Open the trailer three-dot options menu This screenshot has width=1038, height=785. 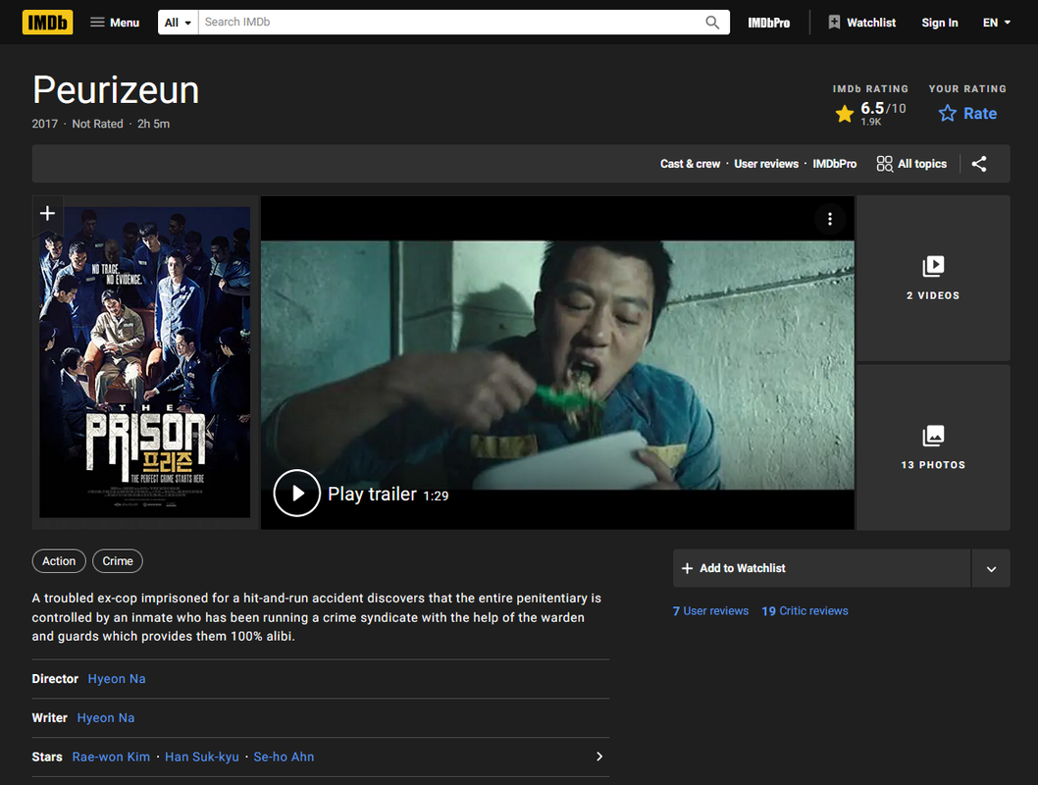(x=829, y=219)
